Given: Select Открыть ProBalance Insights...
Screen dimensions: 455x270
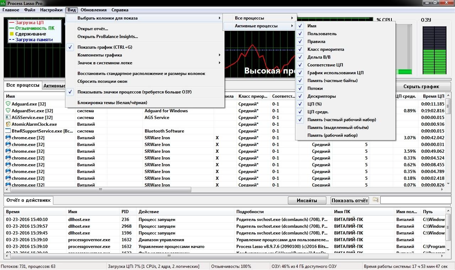Looking at the screenshot, I should [145, 37].
